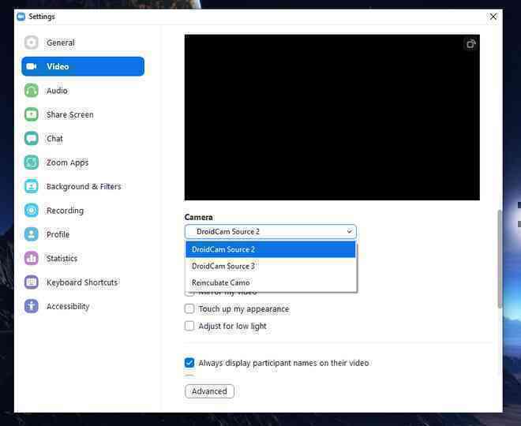Viewport: 521px width, 426px height.
Task: Enable Touch up my appearance
Action: click(189, 308)
